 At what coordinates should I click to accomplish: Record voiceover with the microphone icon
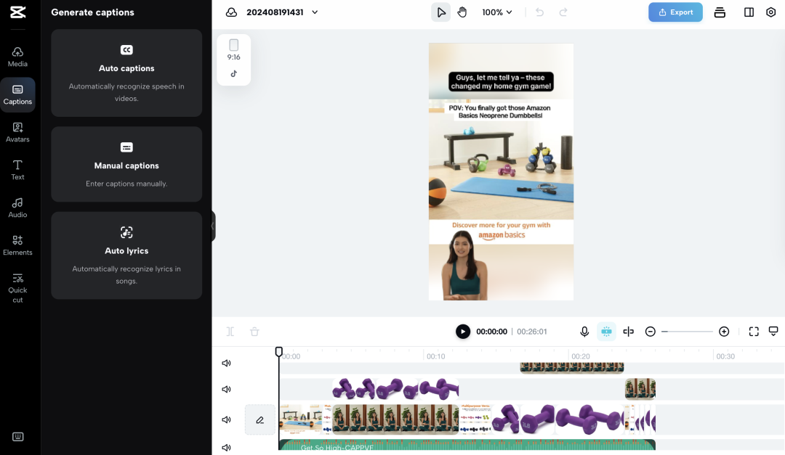pyautogui.click(x=584, y=332)
